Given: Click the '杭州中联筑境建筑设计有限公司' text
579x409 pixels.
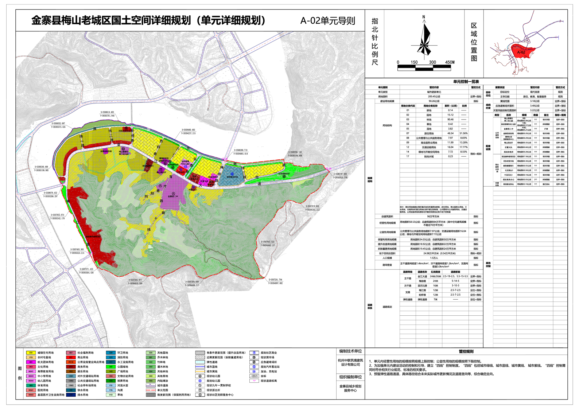Looking at the screenshot, I should click(x=350, y=362).
